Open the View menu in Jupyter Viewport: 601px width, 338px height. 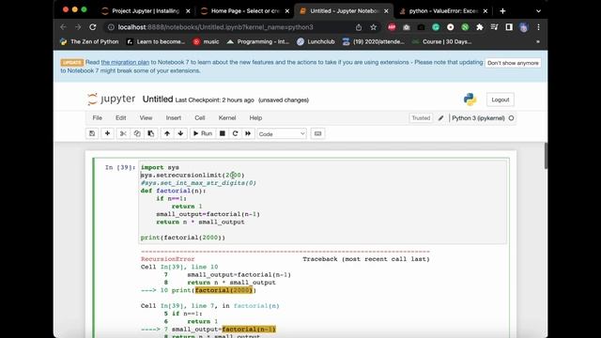[146, 118]
